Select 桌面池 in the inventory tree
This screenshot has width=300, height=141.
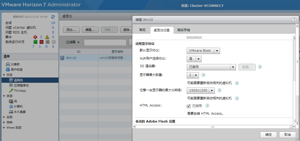pyautogui.click(x=30, y=80)
